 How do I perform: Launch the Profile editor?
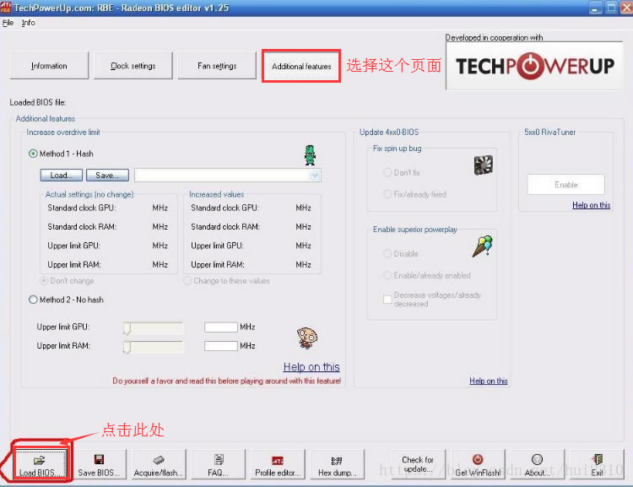click(x=278, y=464)
